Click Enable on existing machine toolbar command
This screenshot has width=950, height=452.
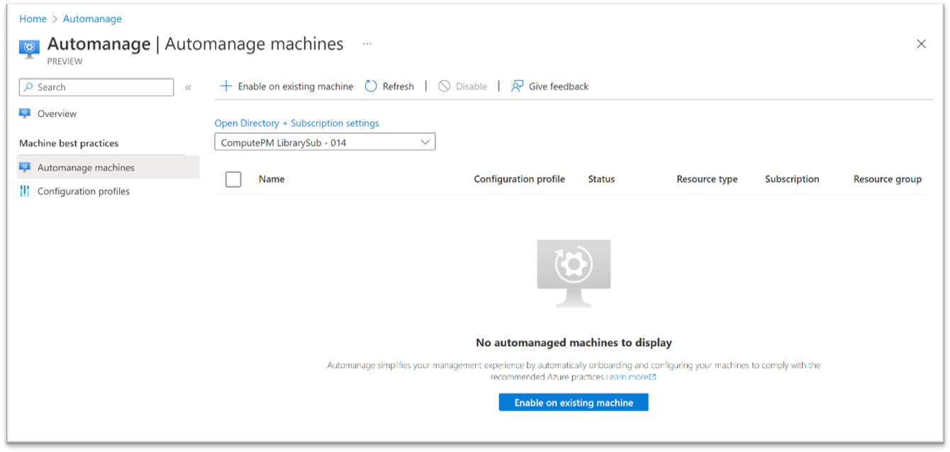coord(286,86)
